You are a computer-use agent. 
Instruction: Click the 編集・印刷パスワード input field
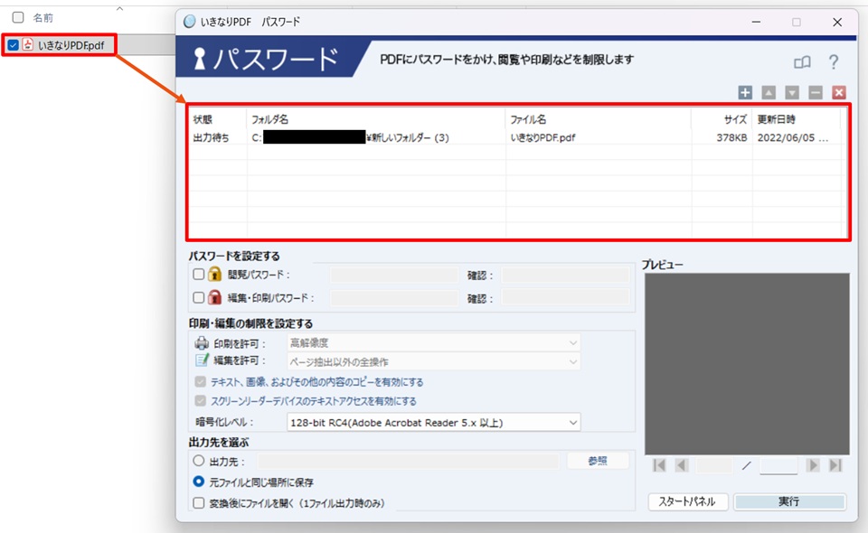[394, 298]
